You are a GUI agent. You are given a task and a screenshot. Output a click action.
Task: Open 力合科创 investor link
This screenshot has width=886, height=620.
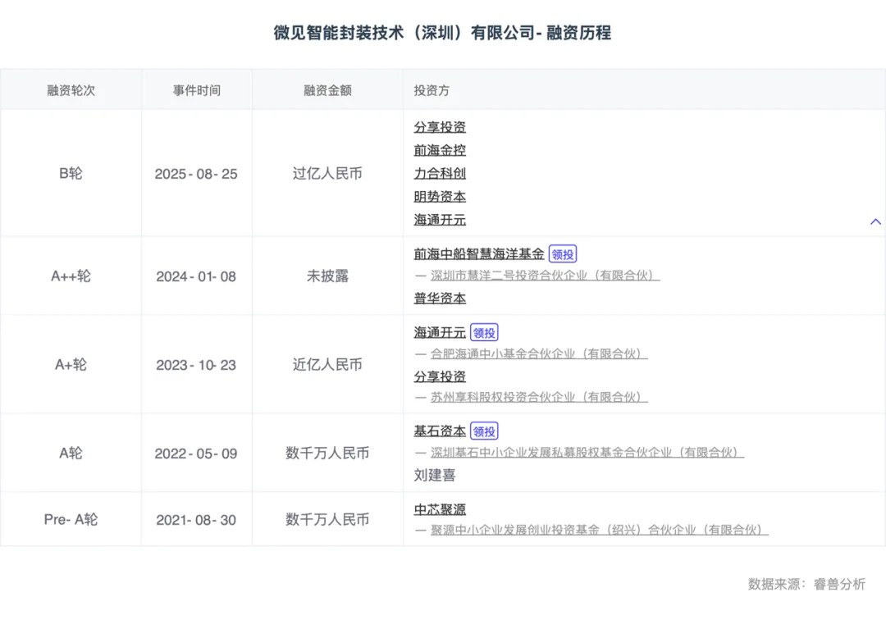click(x=440, y=173)
